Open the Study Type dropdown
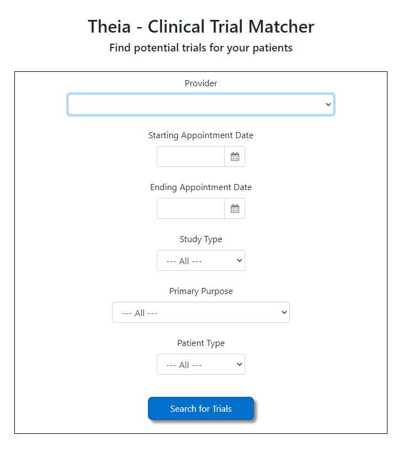Screen dimensions: 414x467 200,260
